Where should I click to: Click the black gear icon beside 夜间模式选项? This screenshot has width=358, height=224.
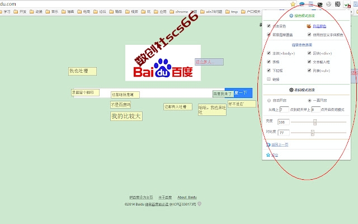pos(291,90)
